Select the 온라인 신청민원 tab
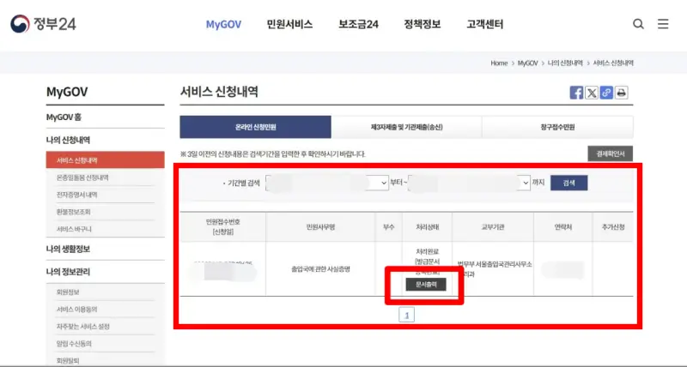Viewport: 687px width, 367px height. pos(255,127)
